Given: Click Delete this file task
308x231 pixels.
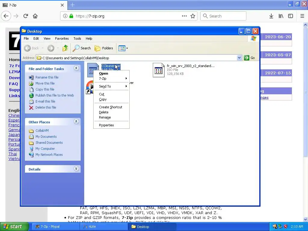Looking at the screenshot, I should [x=42, y=107].
